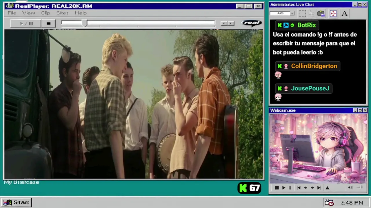The height and width of the screenshot is (208, 371).
Task: Click rewind in Webcam.exe controls
Action: coord(305,188)
